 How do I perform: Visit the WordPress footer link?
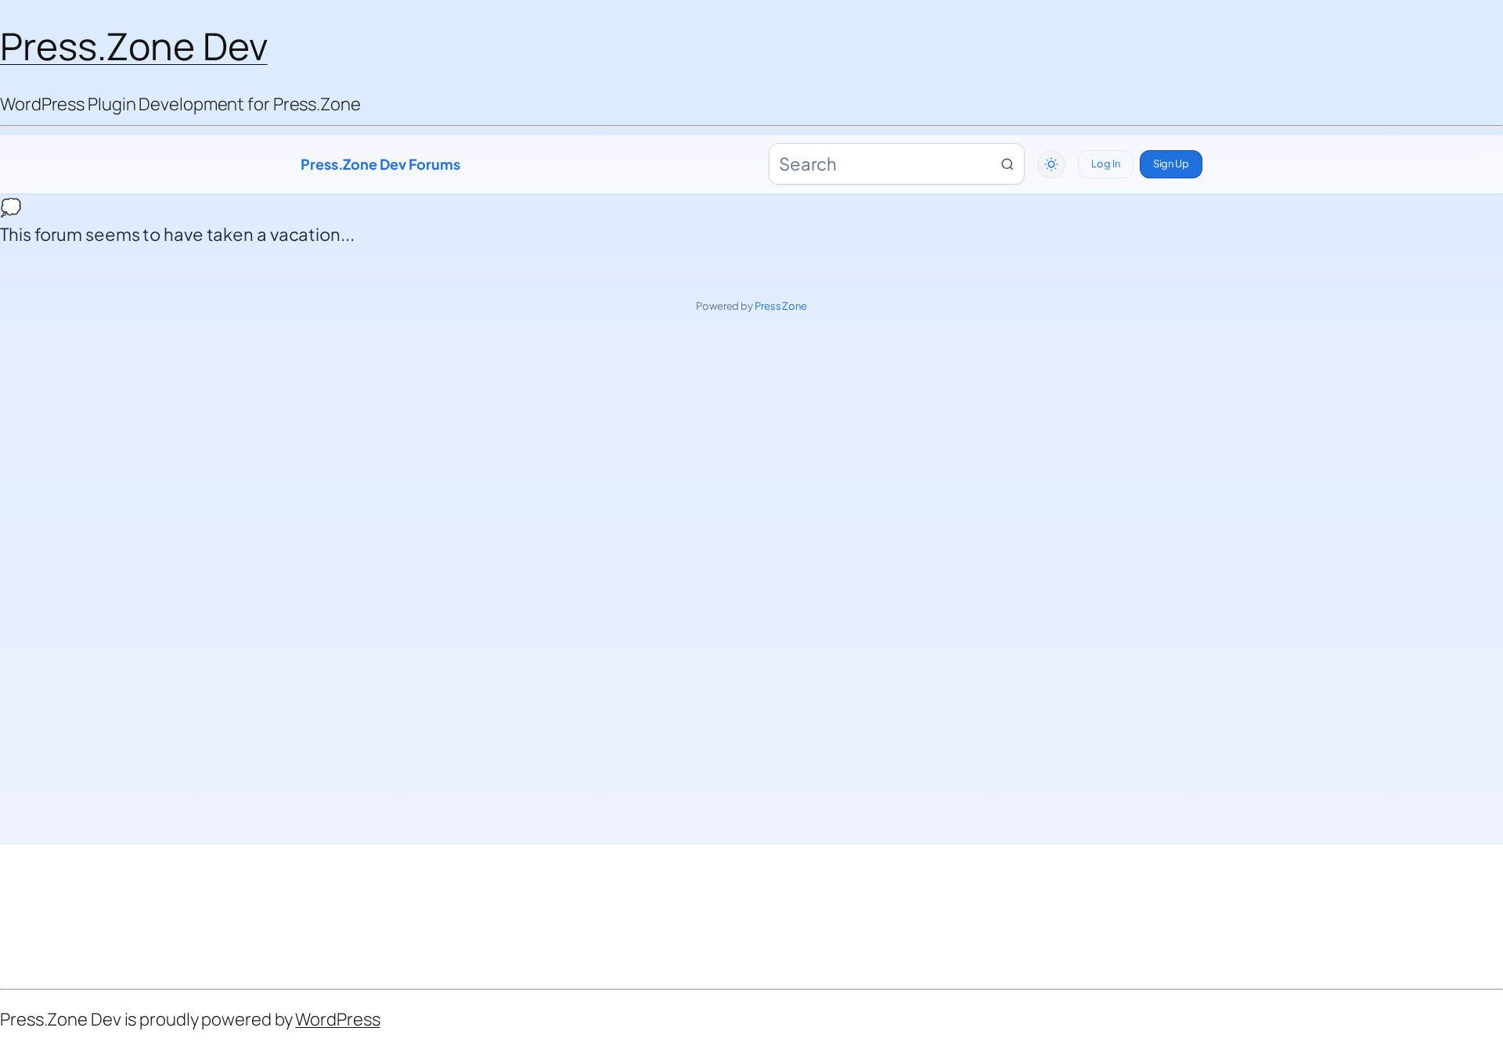[x=337, y=1019]
